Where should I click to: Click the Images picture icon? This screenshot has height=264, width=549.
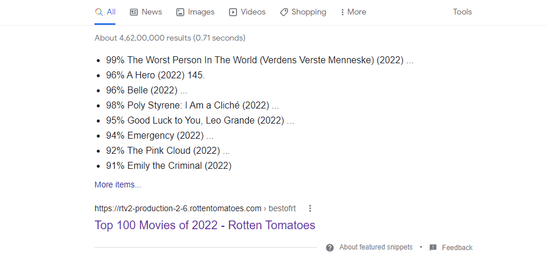pyautogui.click(x=180, y=12)
